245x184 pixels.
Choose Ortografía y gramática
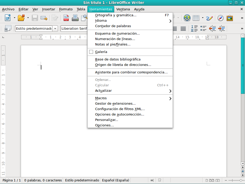tap(130, 15)
